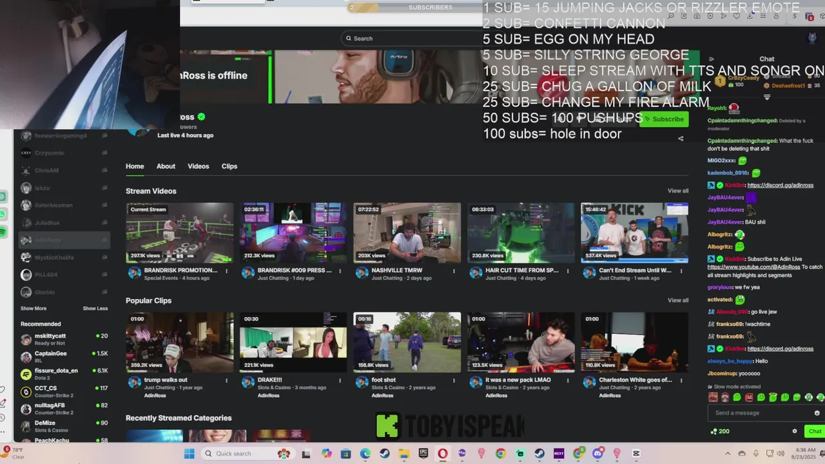The height and width of the screenshot is (464, 825).
Task: Open the Current Stream BRANDRISK PROMOTION thumbnail
Action: (x=179, y=233)
